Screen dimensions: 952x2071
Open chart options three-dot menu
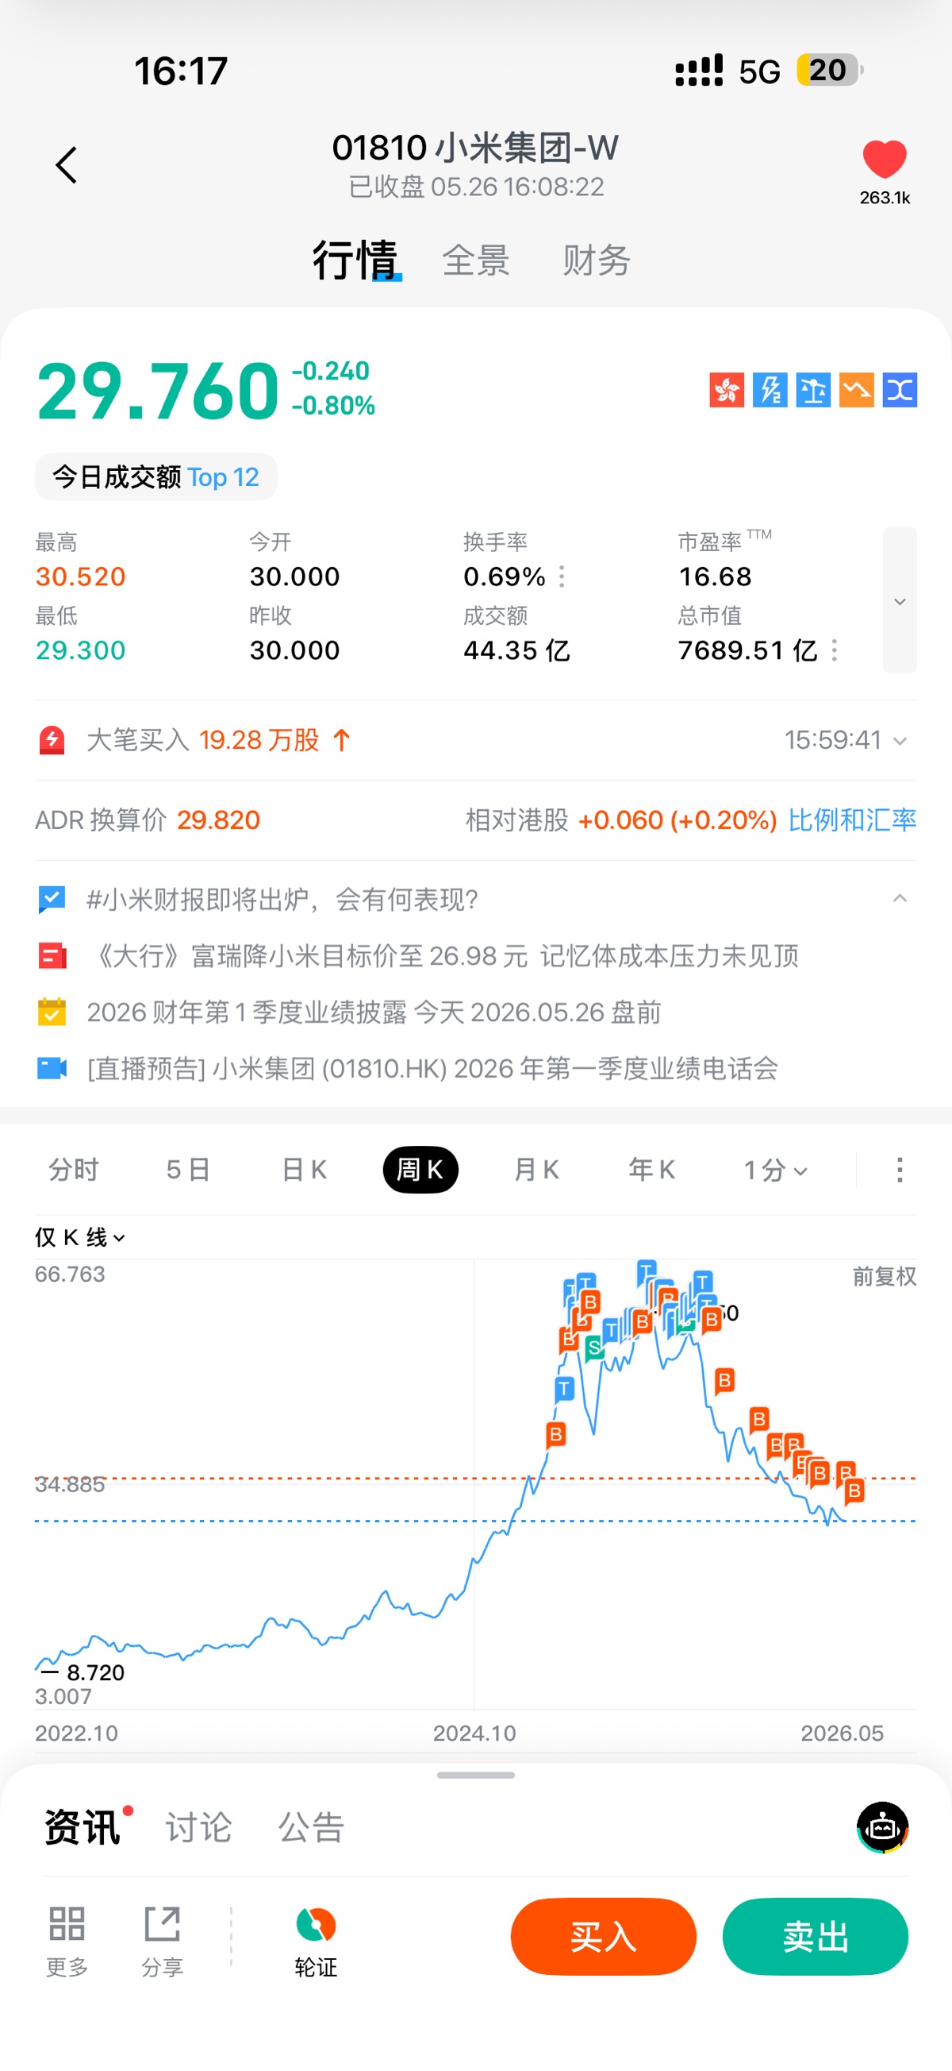tap(900, 1170)
